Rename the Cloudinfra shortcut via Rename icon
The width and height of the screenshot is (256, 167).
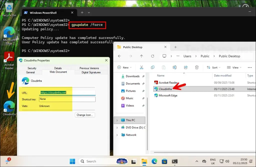(174, 67)
